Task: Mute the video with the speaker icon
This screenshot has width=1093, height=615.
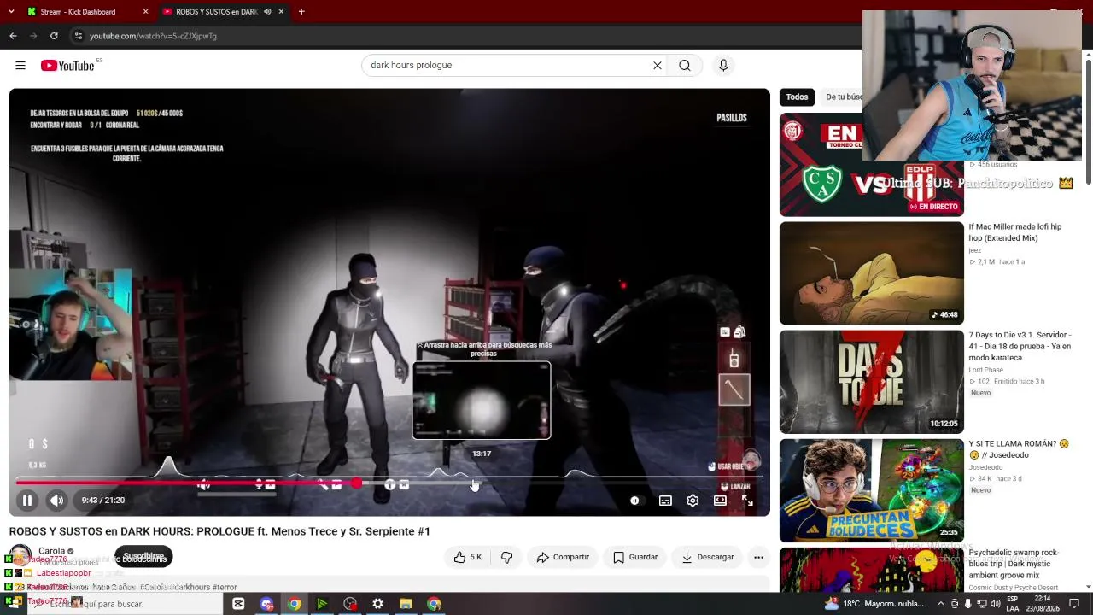Action: coord(56,501)
